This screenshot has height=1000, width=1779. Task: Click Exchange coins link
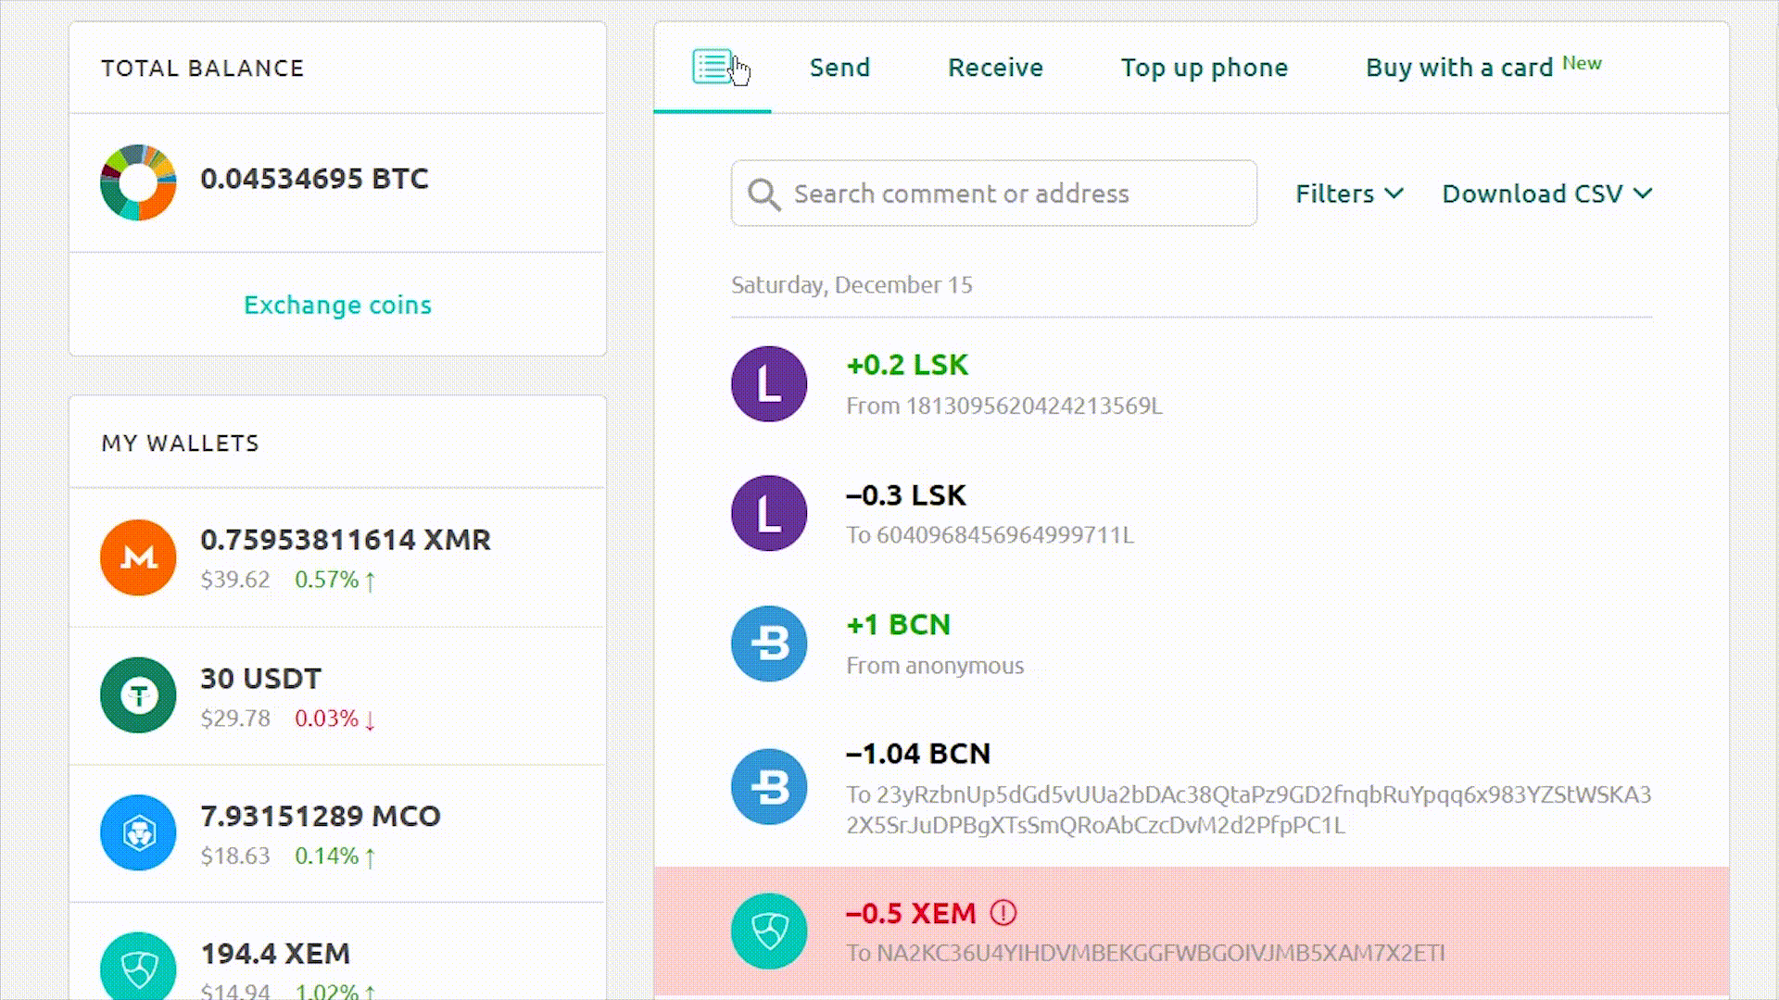tap(337, 304)
